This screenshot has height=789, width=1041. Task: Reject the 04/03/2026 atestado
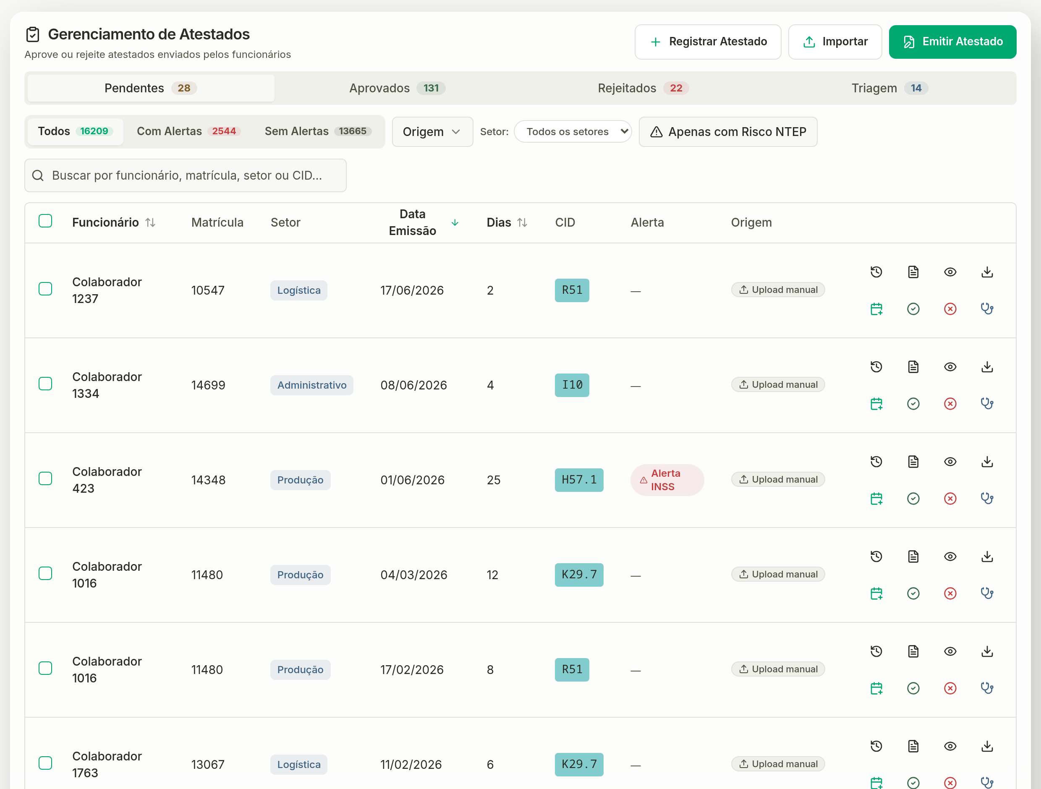(x=949, y=594)
